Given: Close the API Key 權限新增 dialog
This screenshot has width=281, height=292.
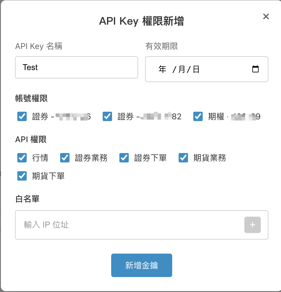Looking at the screenshot, I should point(266,16).
